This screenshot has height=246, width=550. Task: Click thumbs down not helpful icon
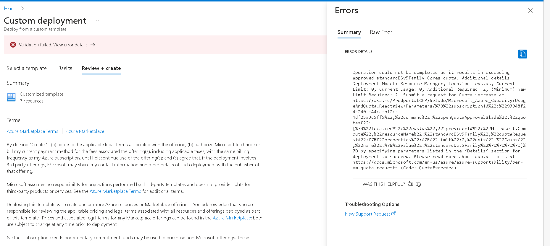tap(418, 184)
